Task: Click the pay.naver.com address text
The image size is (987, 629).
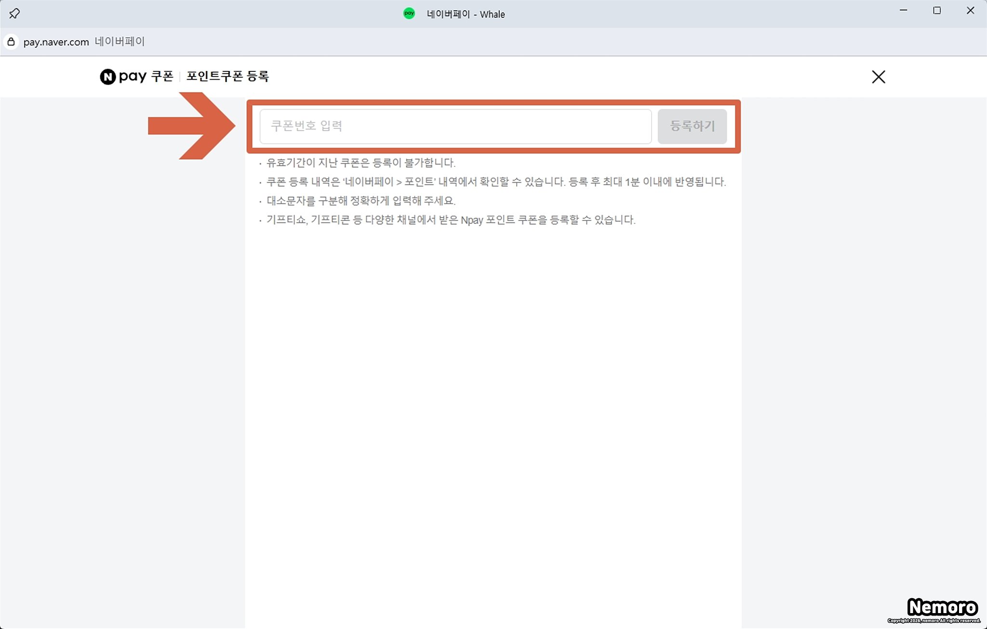Action: [56, 42]
